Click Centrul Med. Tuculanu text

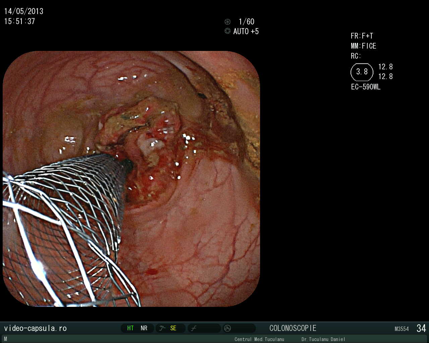259,339
